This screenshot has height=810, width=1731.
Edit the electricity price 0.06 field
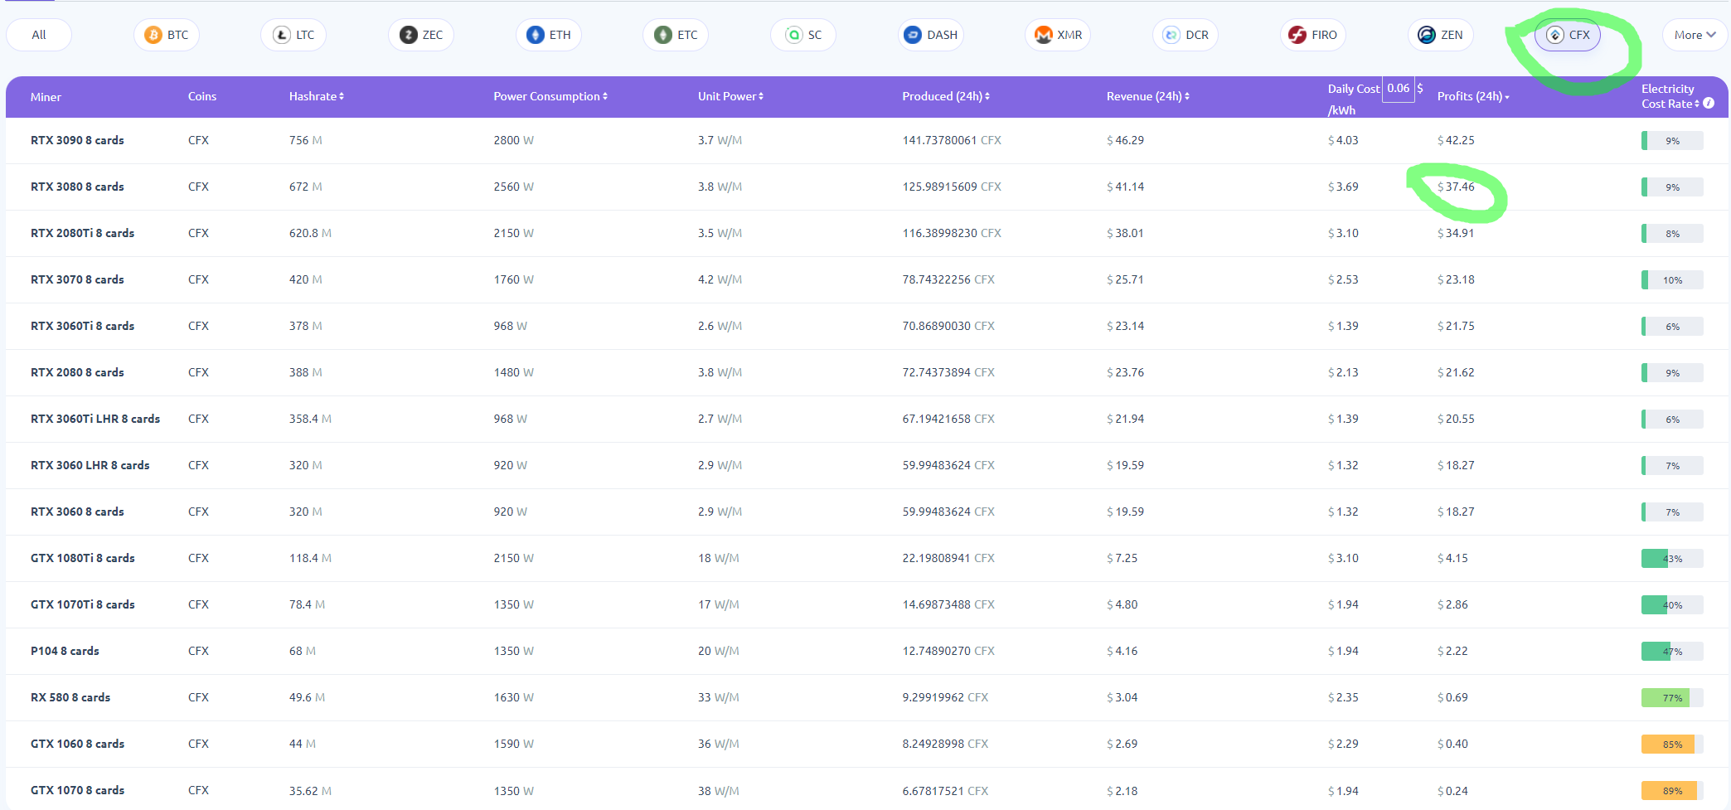(1398, 88)
